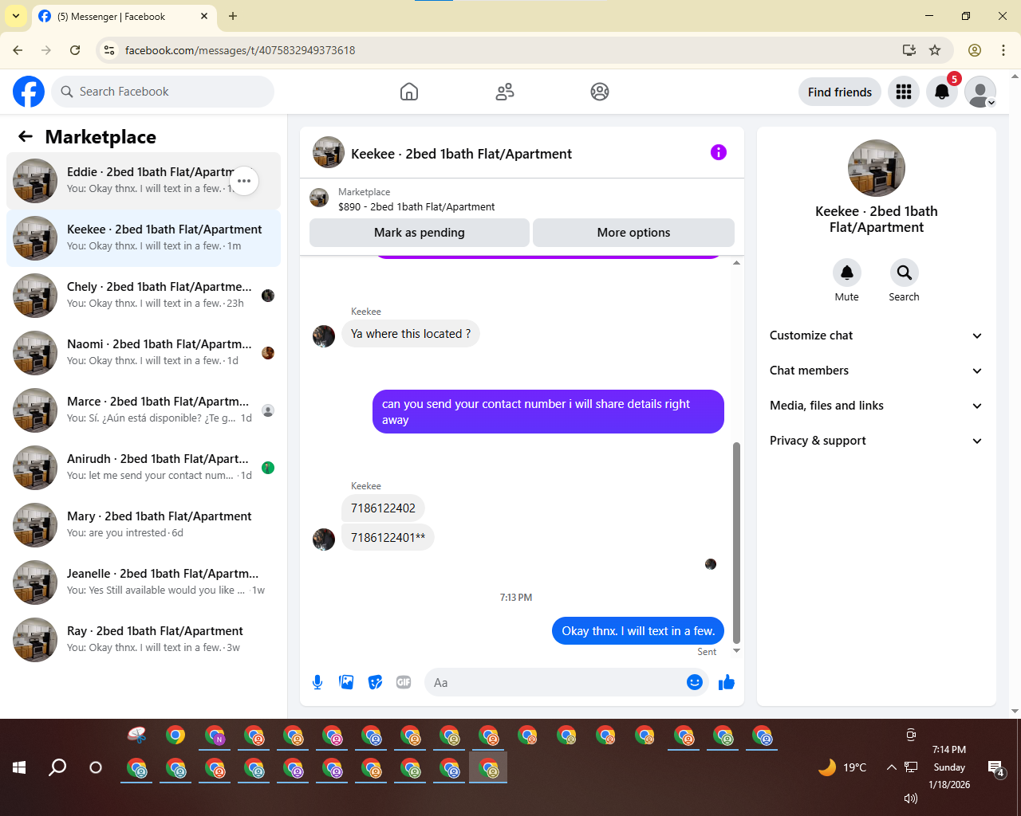Open the Windows Start button
Viewport: 1021px width, 816px height.
19,767
